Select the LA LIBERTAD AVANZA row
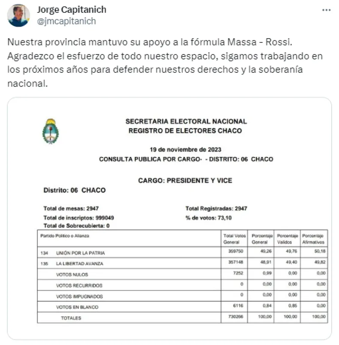The height and width of the screenshot is (345, 339). [80, 264]
